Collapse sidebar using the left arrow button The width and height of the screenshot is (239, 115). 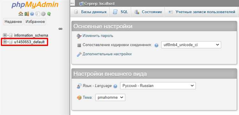click(x=73, y=3)
